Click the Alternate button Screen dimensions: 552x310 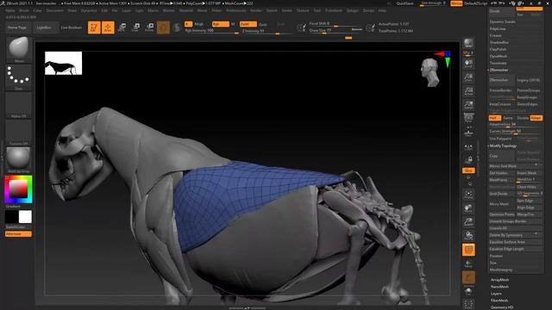[x=18, y=234]
